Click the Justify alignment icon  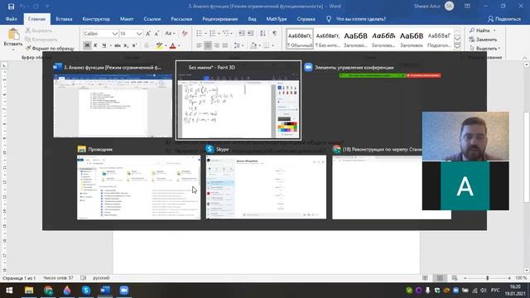225,46
